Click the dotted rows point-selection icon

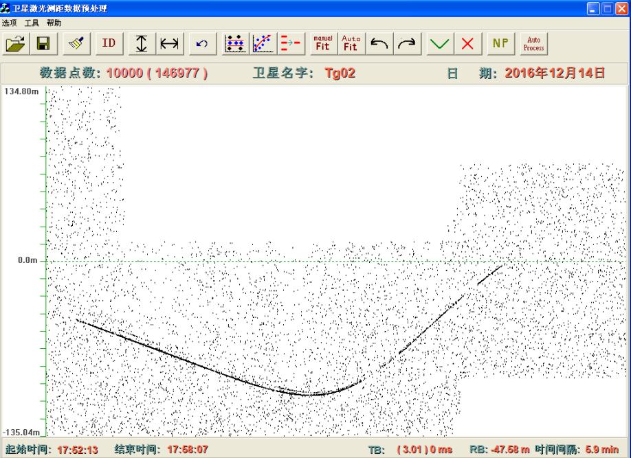click(x=236, y=44)
